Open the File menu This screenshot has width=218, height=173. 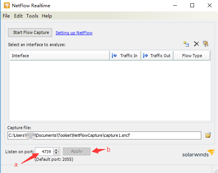click(x=6, y=16)
